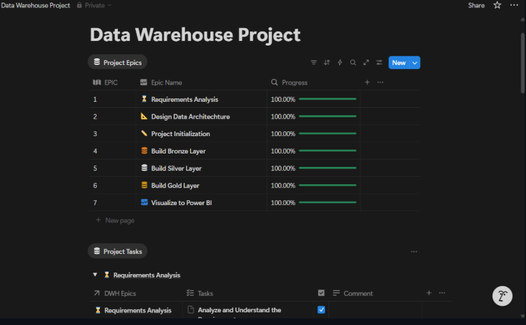Open the dropdown arrow next to New button
This screenshot has height=325, width=526.
click(415, 63)
